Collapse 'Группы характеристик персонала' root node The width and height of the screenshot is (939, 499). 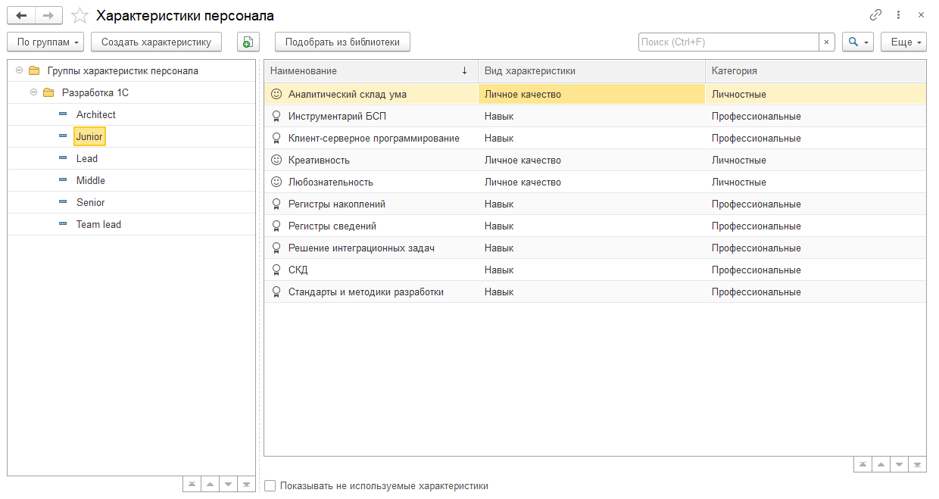click(19, 70)
